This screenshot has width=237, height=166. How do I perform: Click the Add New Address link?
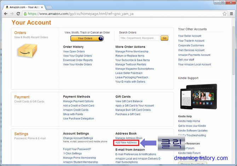coord(126,142)
